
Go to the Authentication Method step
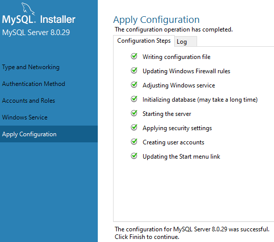pos(34,84)
